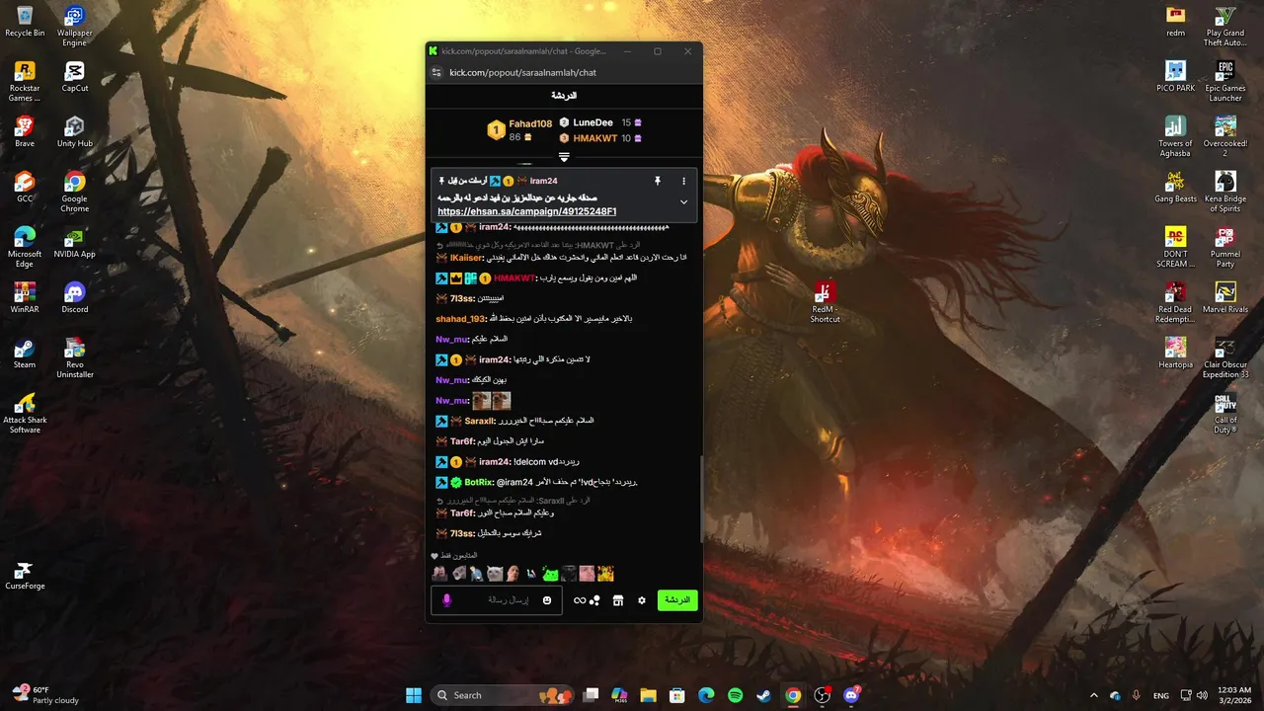This screenshot has height=711, width=1264.
Task: Click the Windows Start button
Action: [414, 695]
